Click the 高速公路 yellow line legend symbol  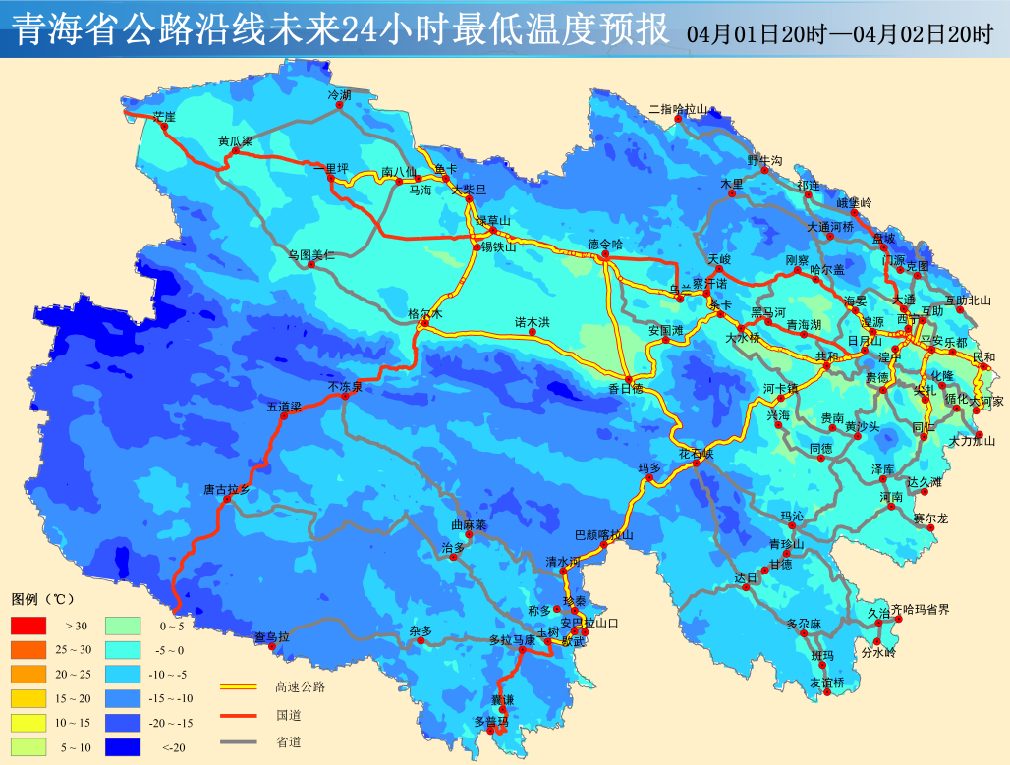pos(237,686)
